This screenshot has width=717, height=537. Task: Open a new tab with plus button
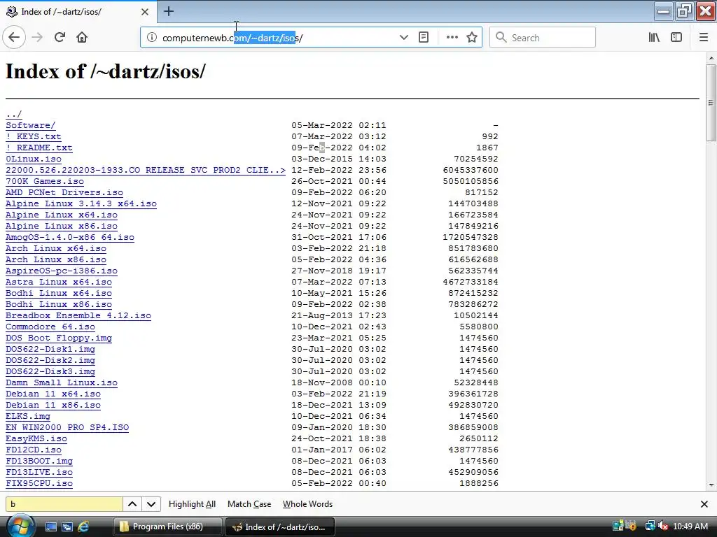(168, 11)
